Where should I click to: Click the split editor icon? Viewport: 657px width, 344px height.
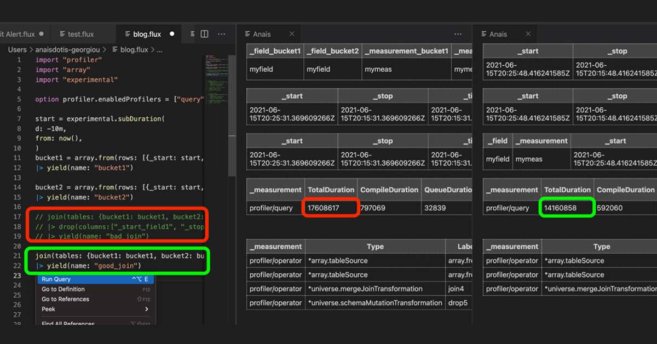(x=204, y=34)
